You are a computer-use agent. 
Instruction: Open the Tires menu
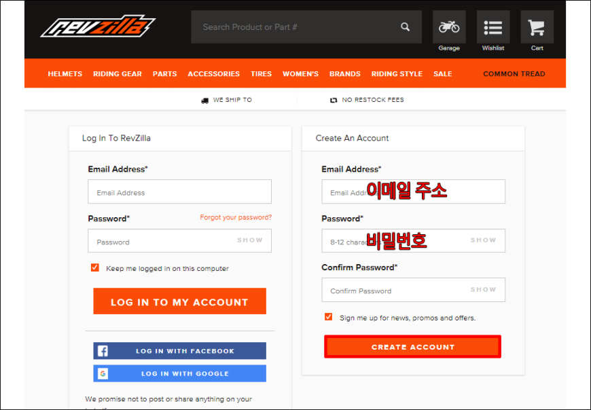click(262, 74)
